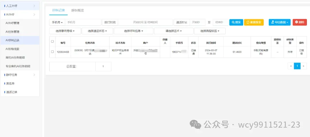Click the call duration 61.4600
310x137 pixels.
pos(237,52)
